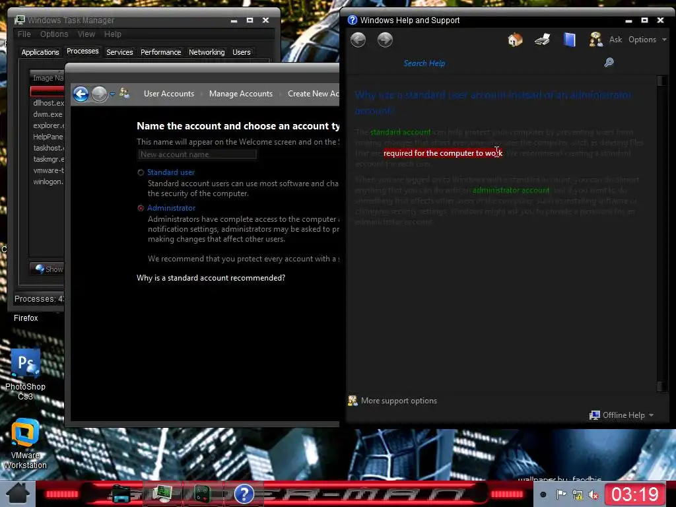Screen dimensions: 676x507
Task: Click the Create New Account breadcrumb
Action: (313, 94)
